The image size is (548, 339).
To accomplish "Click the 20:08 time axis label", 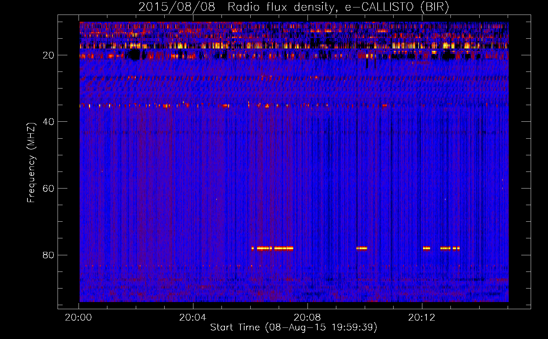I will click(307, 317).
